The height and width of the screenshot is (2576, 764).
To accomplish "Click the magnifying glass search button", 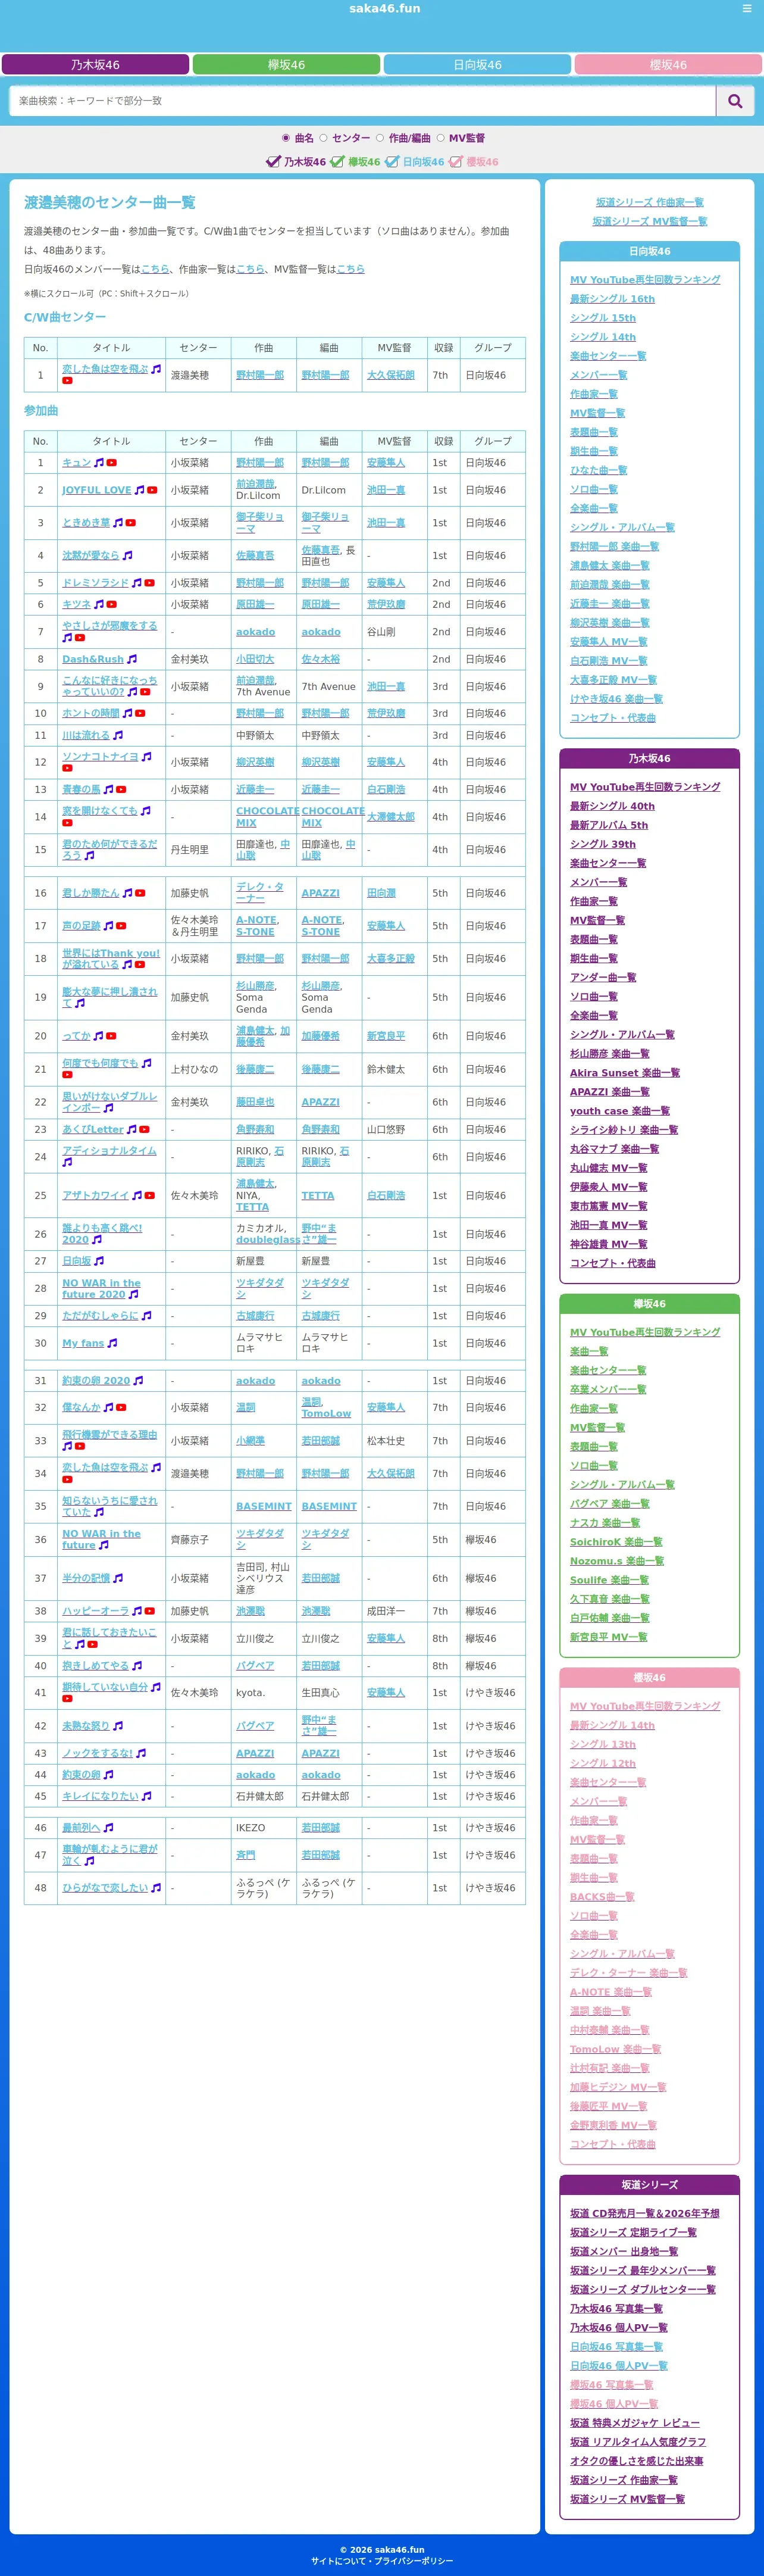I will pos(735,101).
